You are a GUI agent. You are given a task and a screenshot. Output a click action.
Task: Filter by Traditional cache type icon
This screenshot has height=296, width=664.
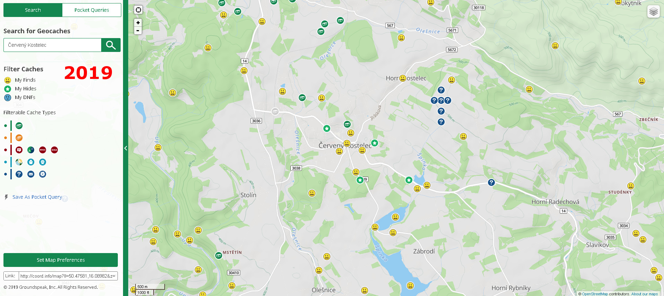(x=19, y=126)
